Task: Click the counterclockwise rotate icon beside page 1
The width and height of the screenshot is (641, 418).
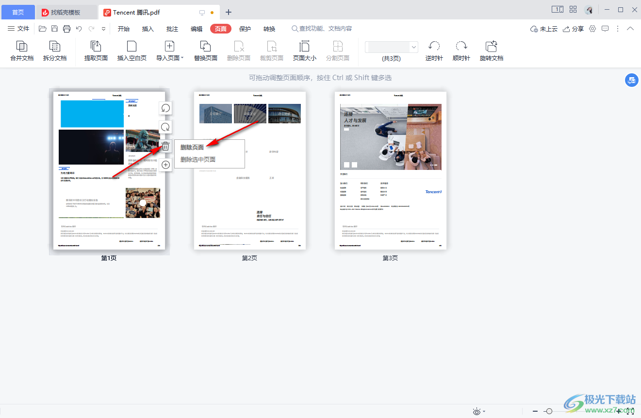Action: coord(165,108)
